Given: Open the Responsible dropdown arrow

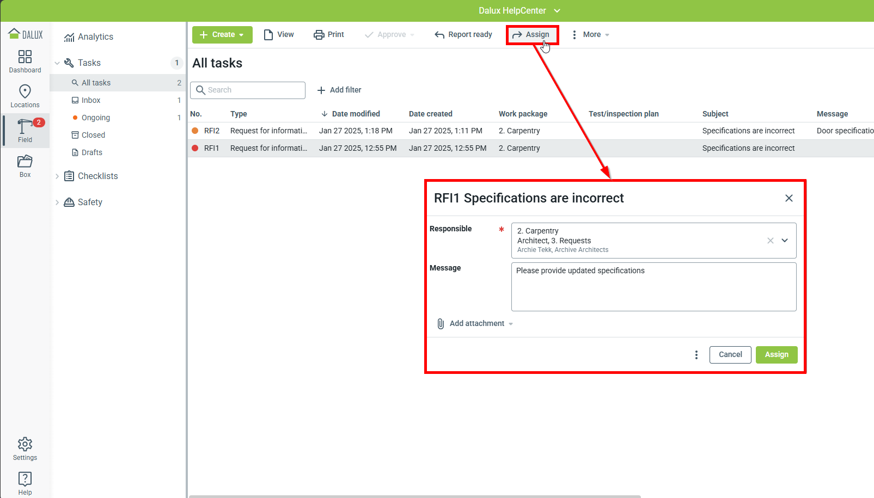Looking at the screenshot, I should tap(785, 241).
